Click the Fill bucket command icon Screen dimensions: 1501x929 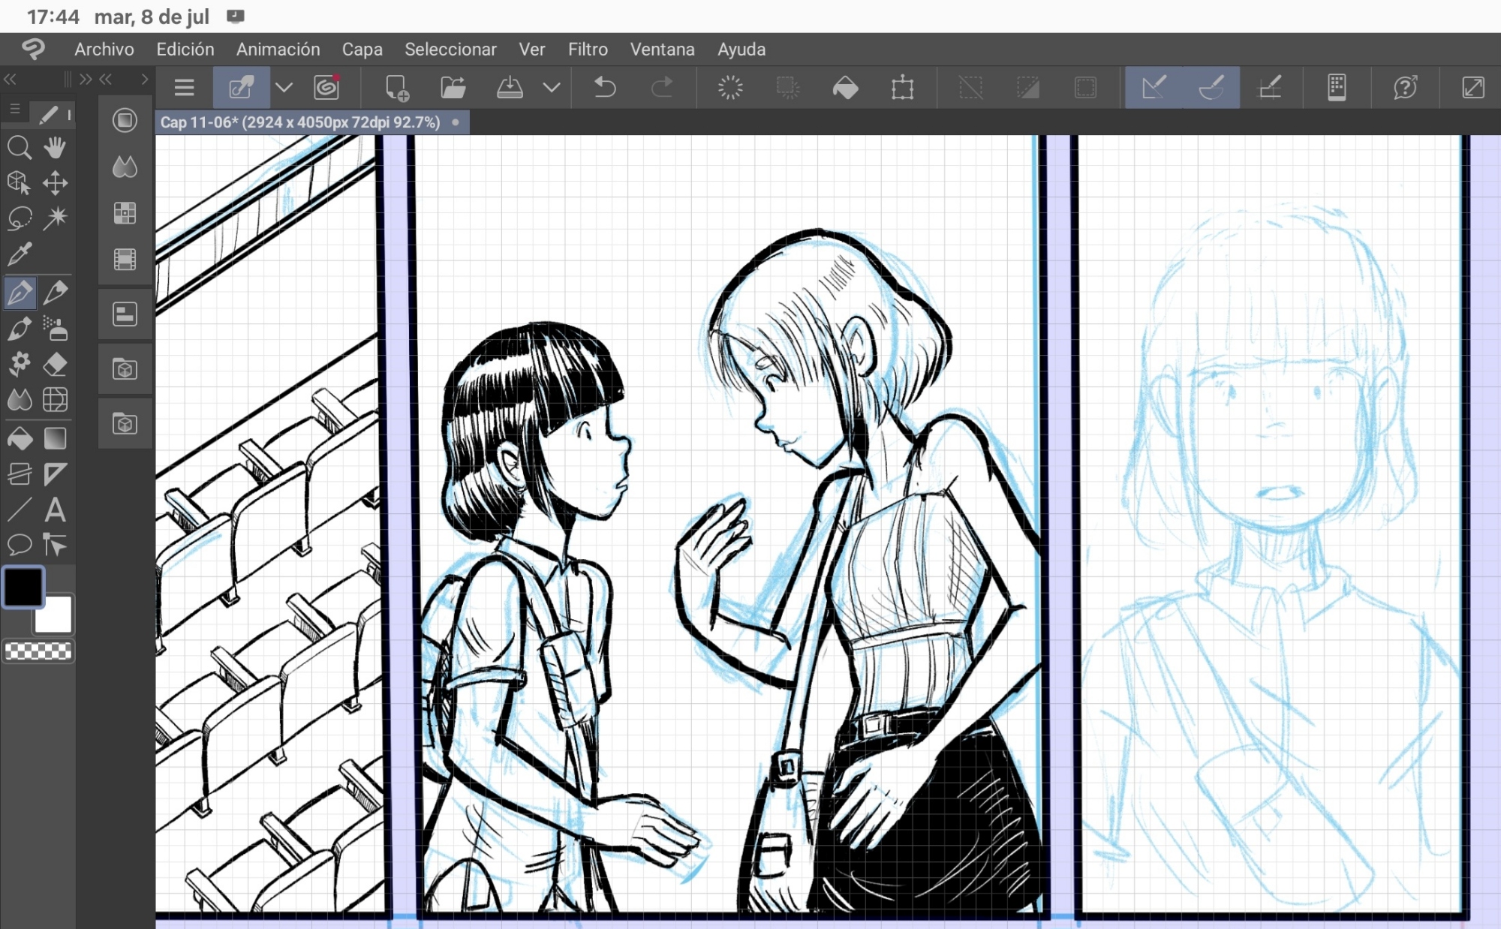click(845, 88)
